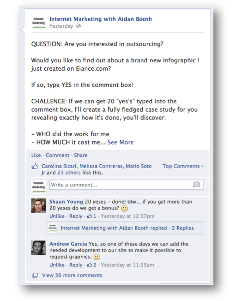235x301 pixels.
Task: Click Share under the post
Action: [x=81, y=155]
